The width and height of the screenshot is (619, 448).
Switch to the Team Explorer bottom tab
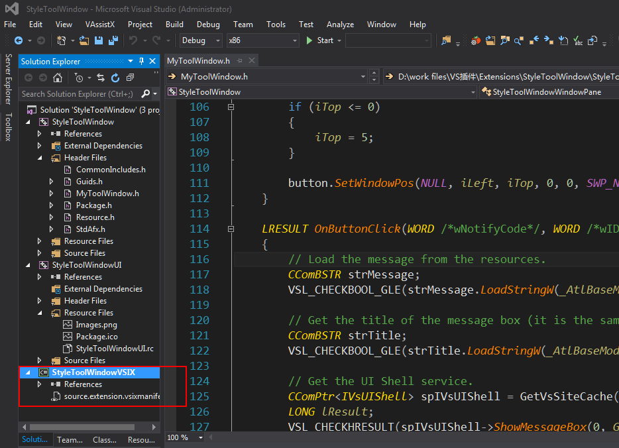point(70,439)
